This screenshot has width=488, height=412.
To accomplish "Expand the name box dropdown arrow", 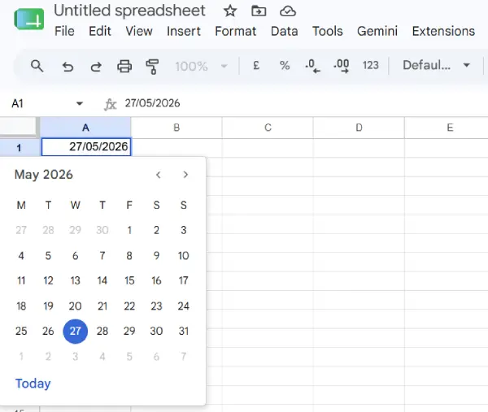I will pos(80,103).
